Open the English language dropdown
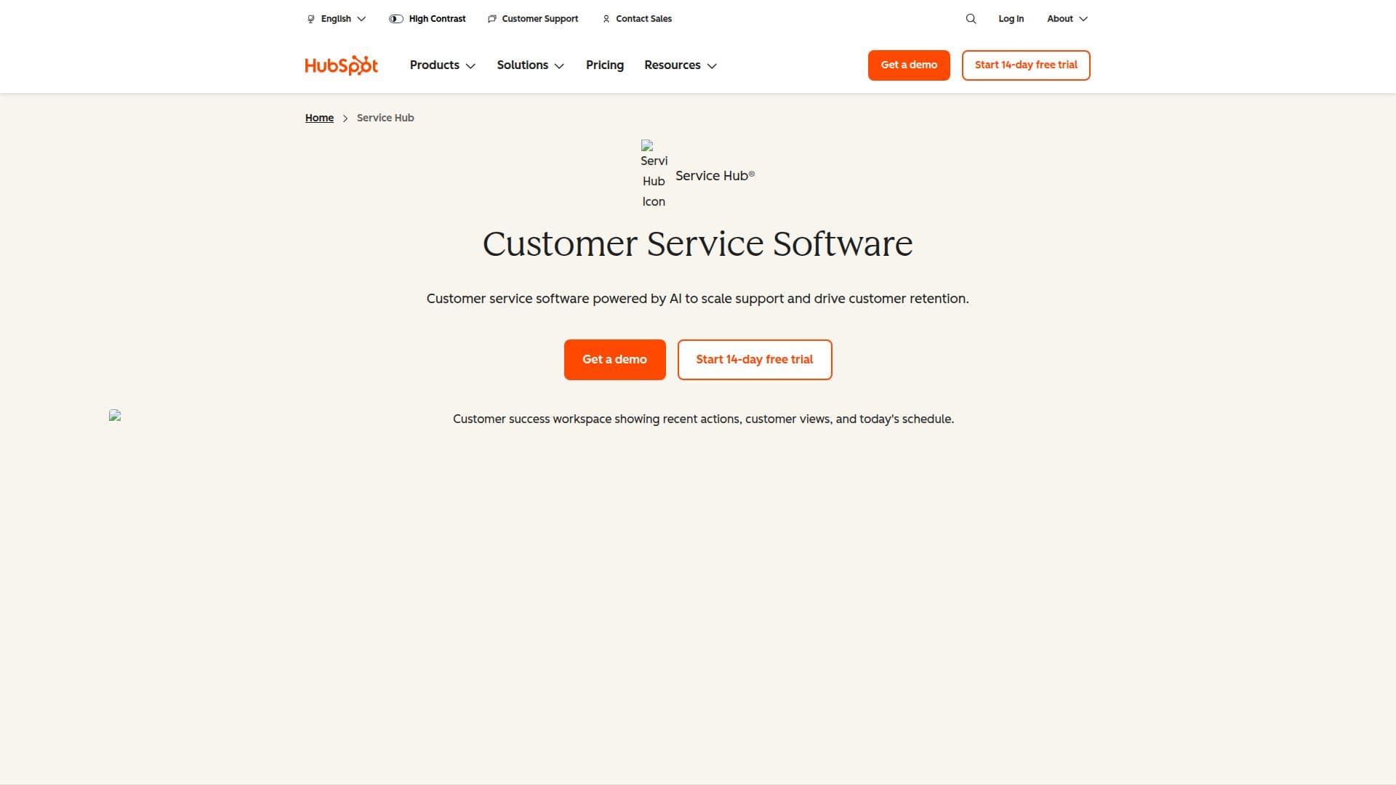The height and width of the screenshot is (785, 1396). 337,19
